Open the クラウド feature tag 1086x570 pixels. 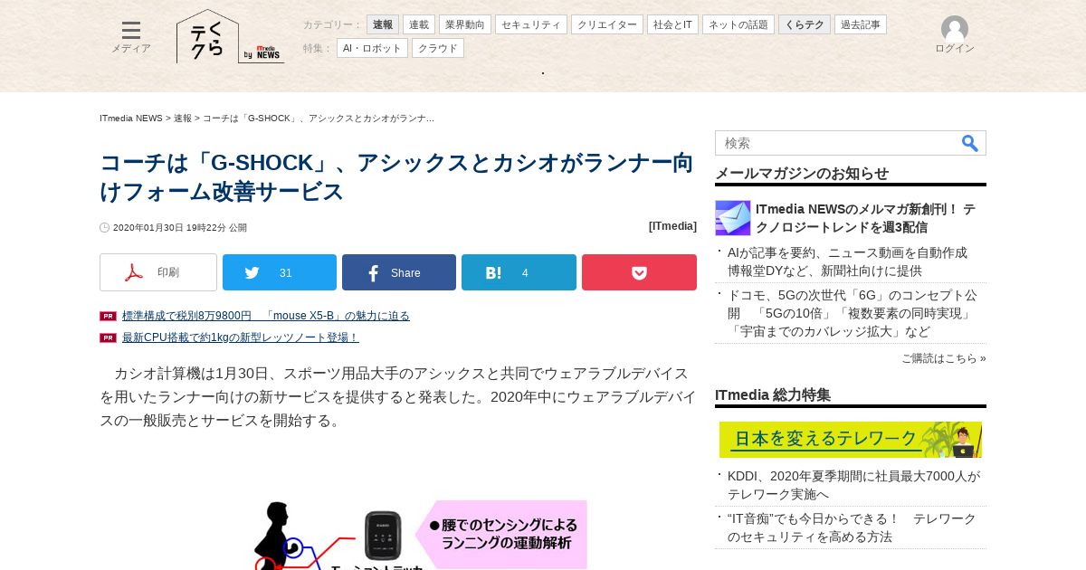[438, 48]
